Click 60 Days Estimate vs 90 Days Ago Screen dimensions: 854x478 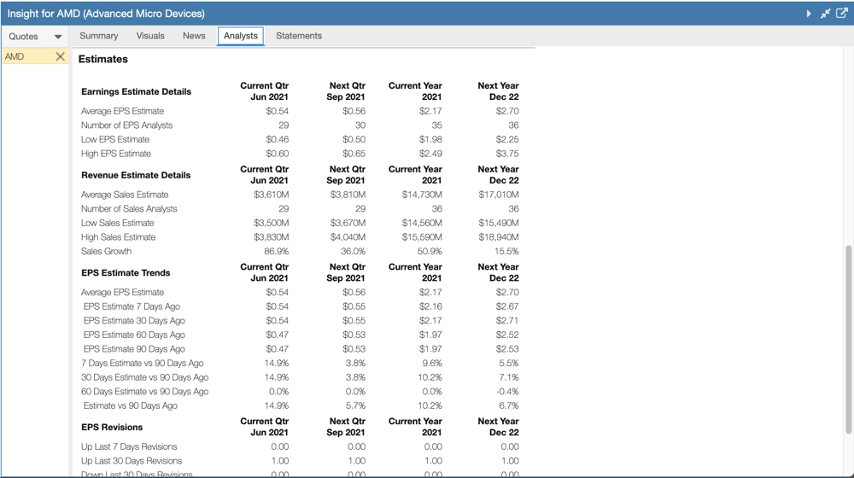point(145,392)
